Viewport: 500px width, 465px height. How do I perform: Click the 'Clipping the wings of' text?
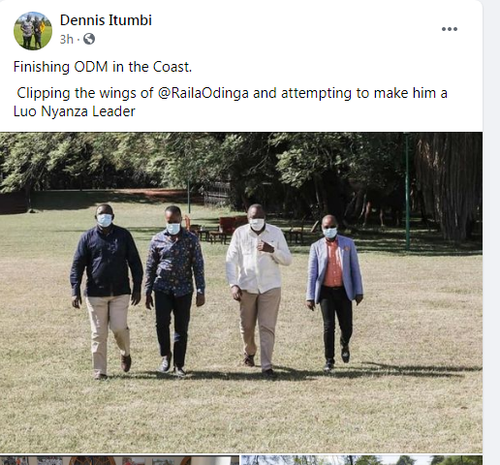click(x=85, y=93)
